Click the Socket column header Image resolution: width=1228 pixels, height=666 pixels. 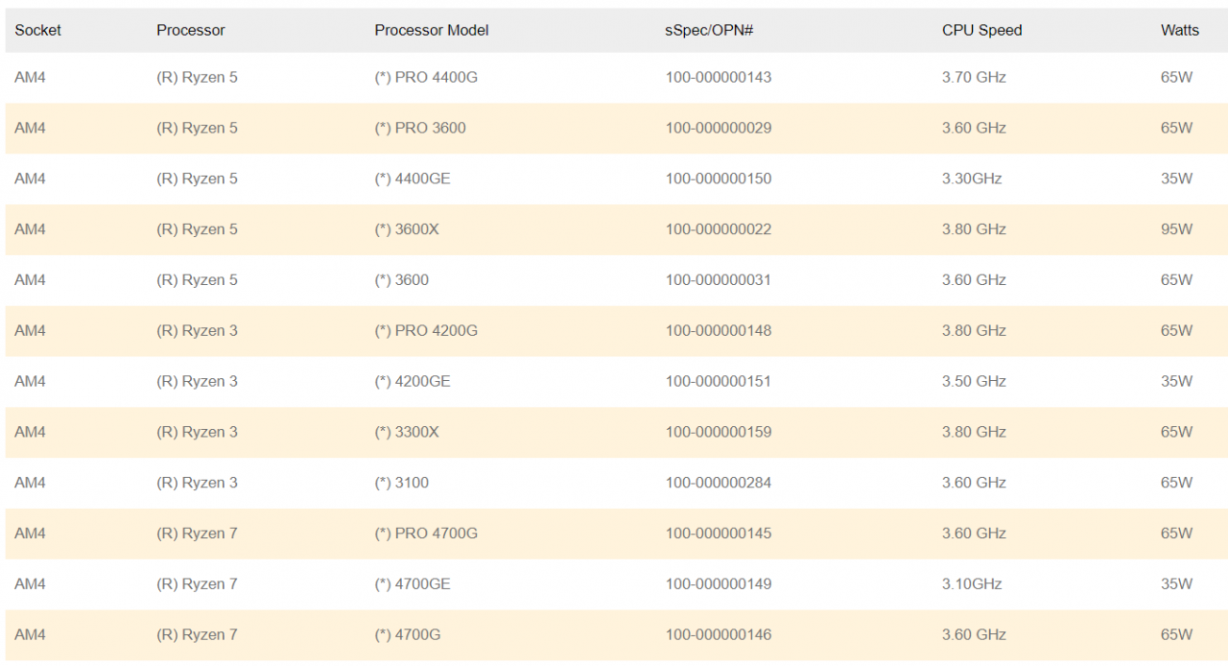(37, 31)
